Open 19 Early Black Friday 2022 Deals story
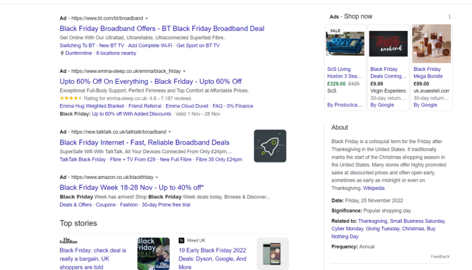This screenshot has width=472, height=270. [212, 259]
